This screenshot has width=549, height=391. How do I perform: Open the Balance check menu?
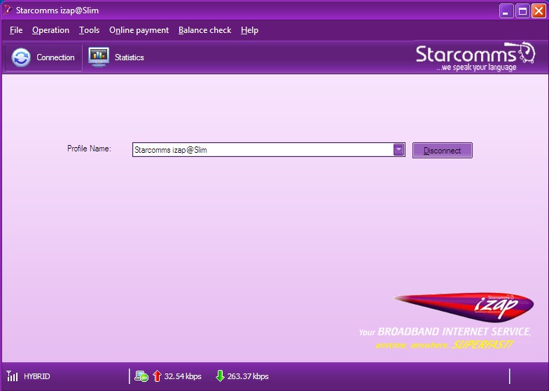coord(204,30)
